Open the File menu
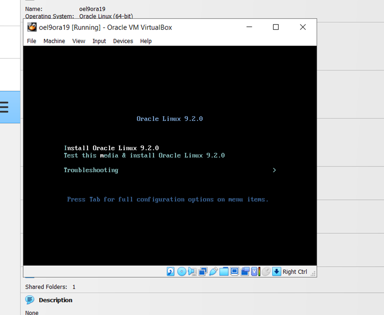Image resolution: width=384 pixels, height=315 pixels. click(31, 41)
